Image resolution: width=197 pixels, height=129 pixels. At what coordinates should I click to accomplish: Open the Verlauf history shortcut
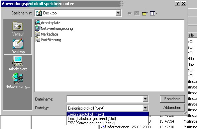(x=18, y=28)
